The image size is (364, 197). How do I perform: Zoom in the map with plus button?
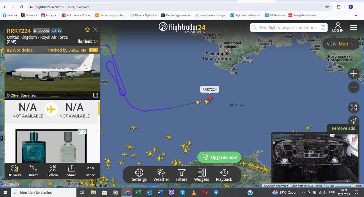353,74
